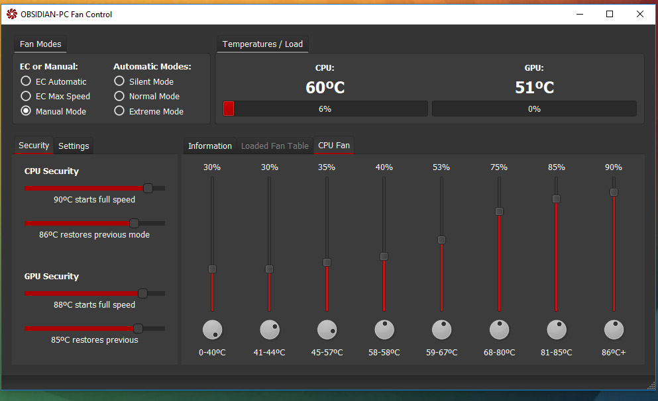Click the EC or Manual heading
The width and height of the screenshot is (658, 401).
(x=48, y=67)
